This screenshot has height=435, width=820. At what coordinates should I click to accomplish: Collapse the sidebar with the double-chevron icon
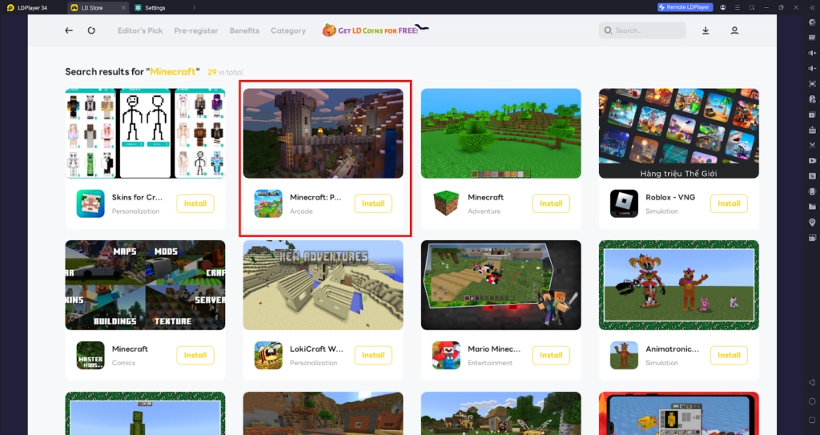tap(812, 8)
